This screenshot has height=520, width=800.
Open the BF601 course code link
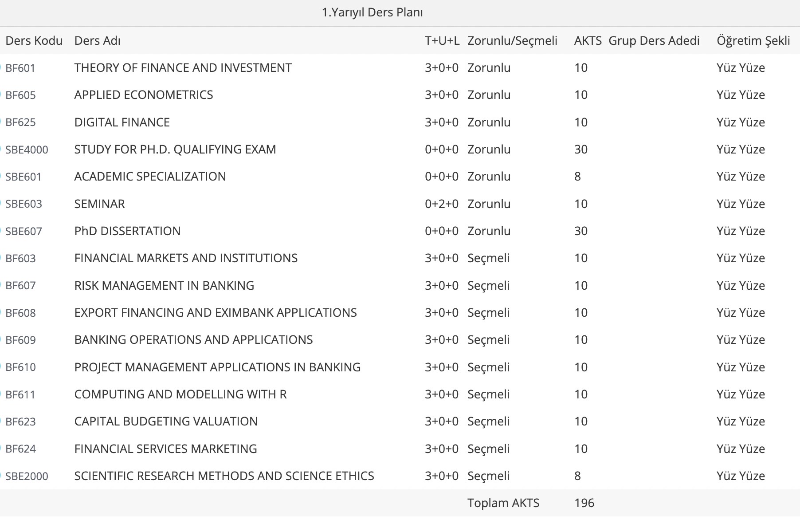point(20,68)
